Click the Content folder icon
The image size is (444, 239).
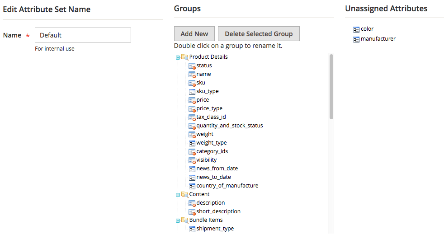(x=184, y=194)
